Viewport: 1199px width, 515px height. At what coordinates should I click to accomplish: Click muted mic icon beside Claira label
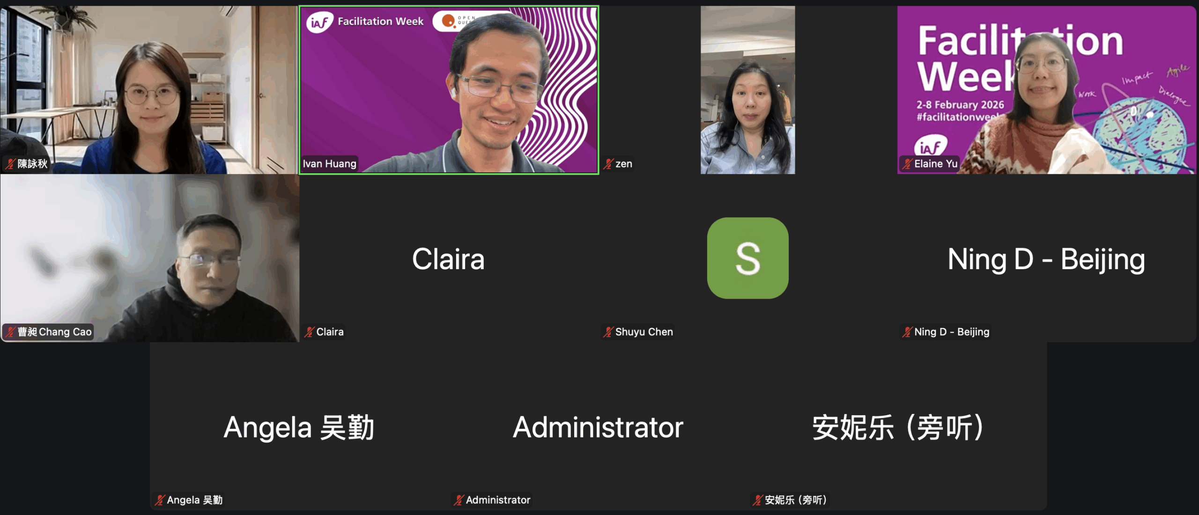(x=309, y=332)
